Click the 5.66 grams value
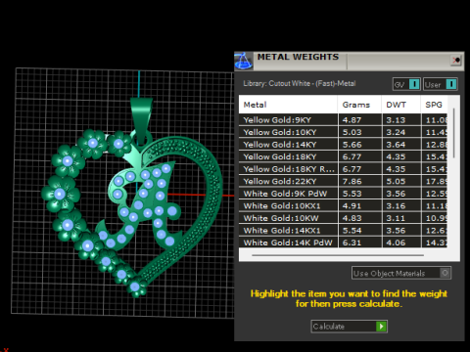The height and width of the screenshot is (352, 470). click(352, 145)
